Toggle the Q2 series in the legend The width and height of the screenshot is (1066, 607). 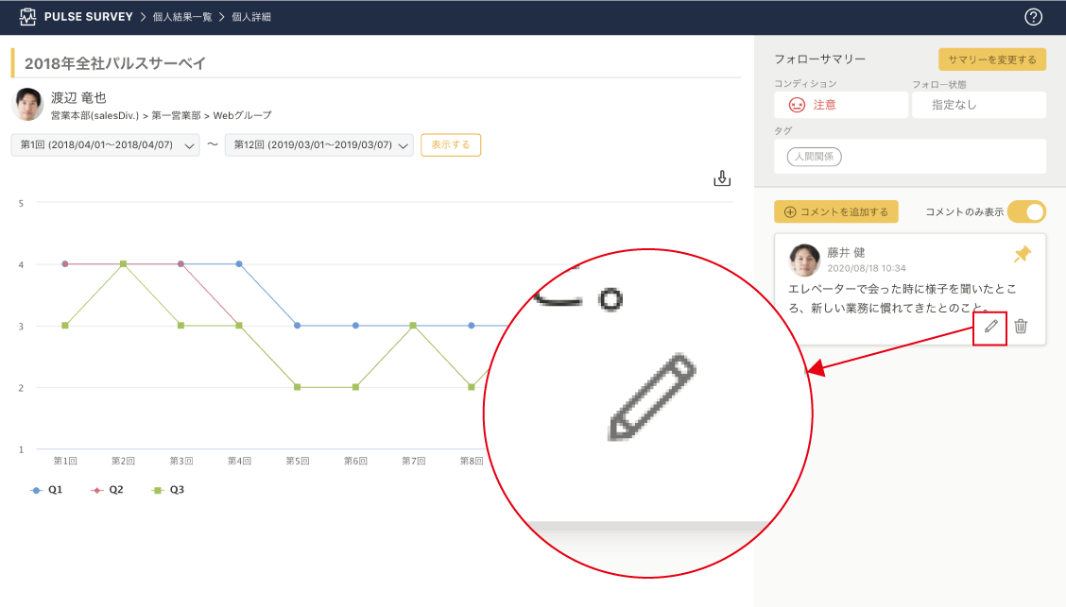point(108,490)
